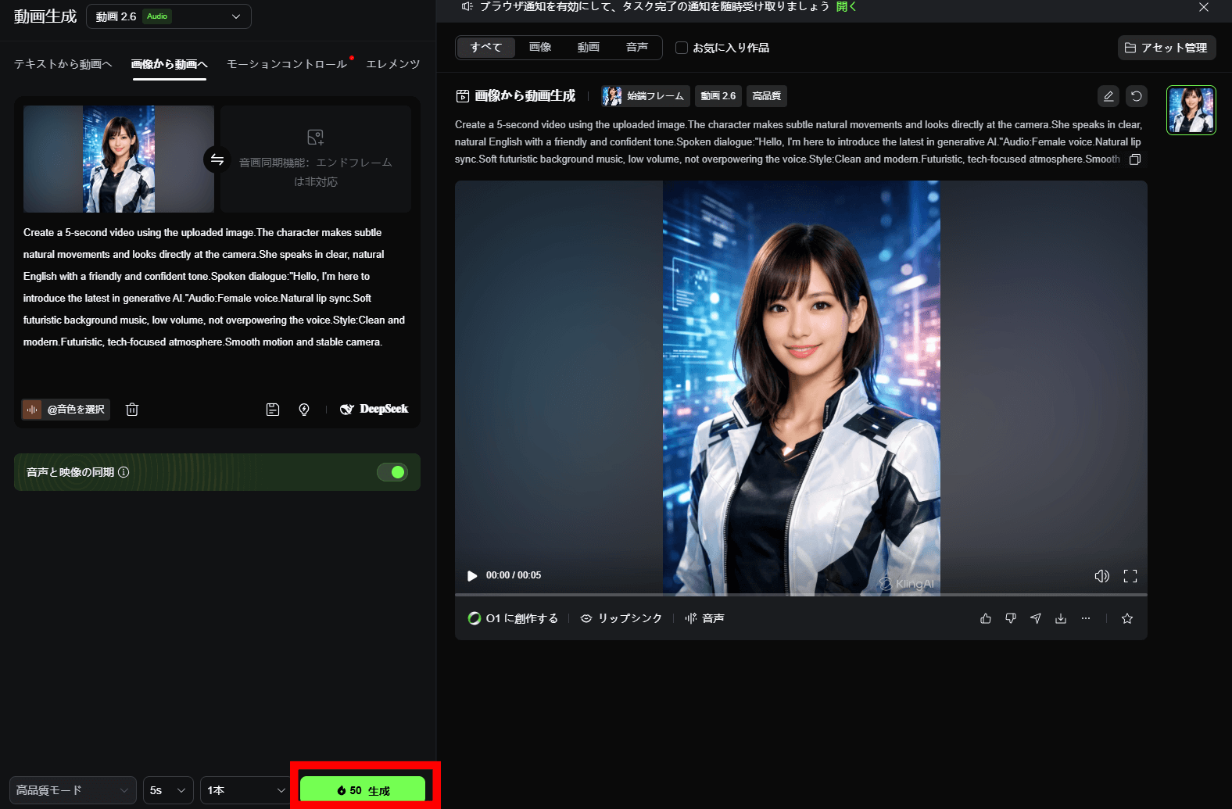1232x809 pixels.
Task: Open the リップシンク option
Action: tap(621, 618)
